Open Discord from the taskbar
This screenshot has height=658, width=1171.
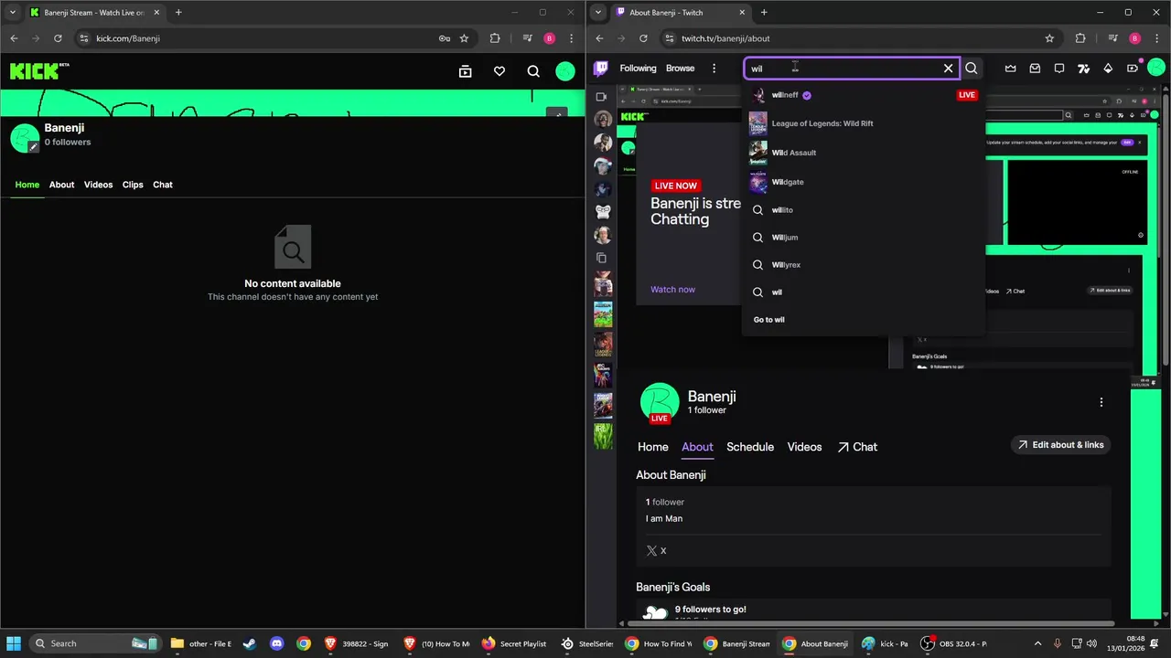(276, 643)
